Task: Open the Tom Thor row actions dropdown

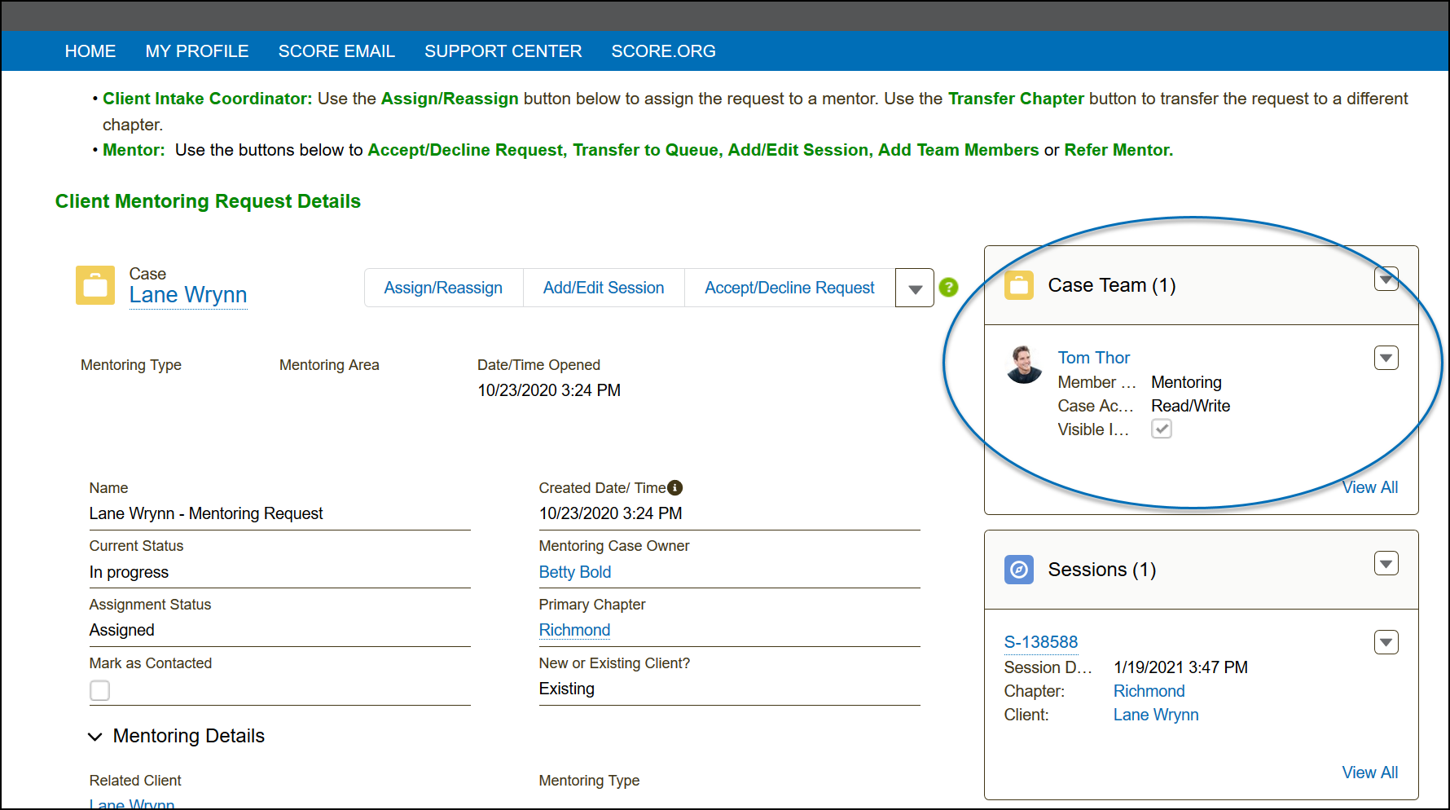Action: tap(1386, 358)
